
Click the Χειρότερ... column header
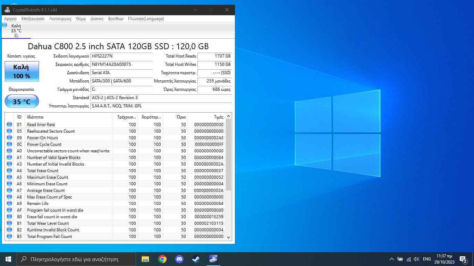[150, 117]
